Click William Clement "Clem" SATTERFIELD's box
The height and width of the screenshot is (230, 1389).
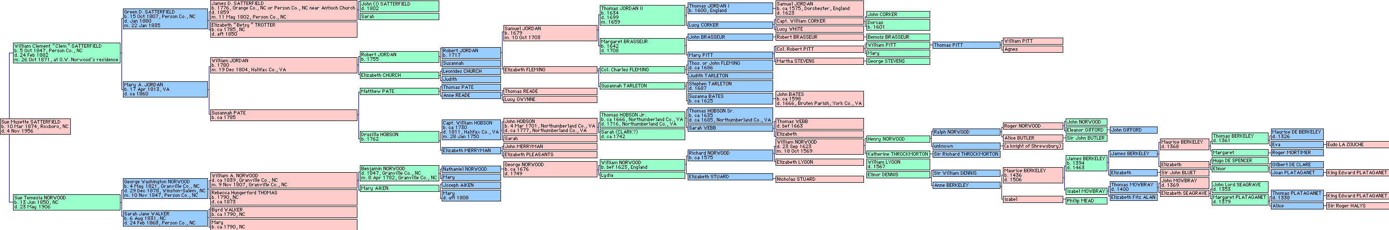click(66, 53)
